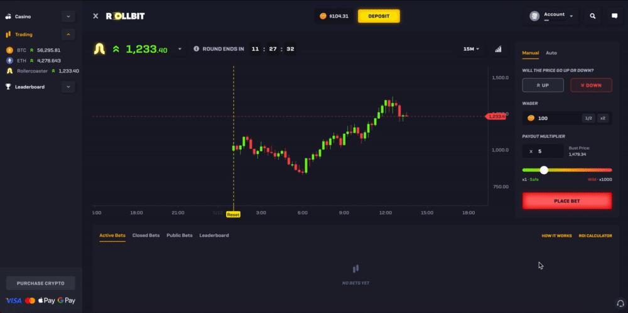Click the Reset chart marker

(x=233, y=214)
